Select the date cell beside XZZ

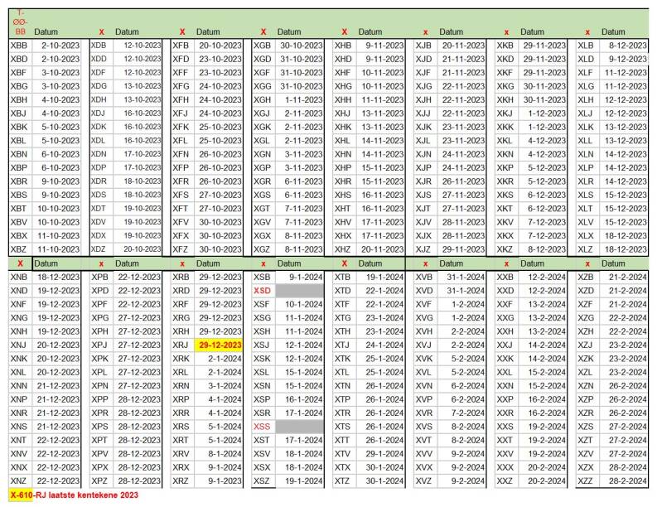[624, 481]
